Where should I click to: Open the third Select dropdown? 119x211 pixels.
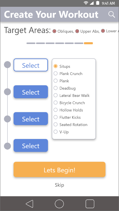[31, 119]
